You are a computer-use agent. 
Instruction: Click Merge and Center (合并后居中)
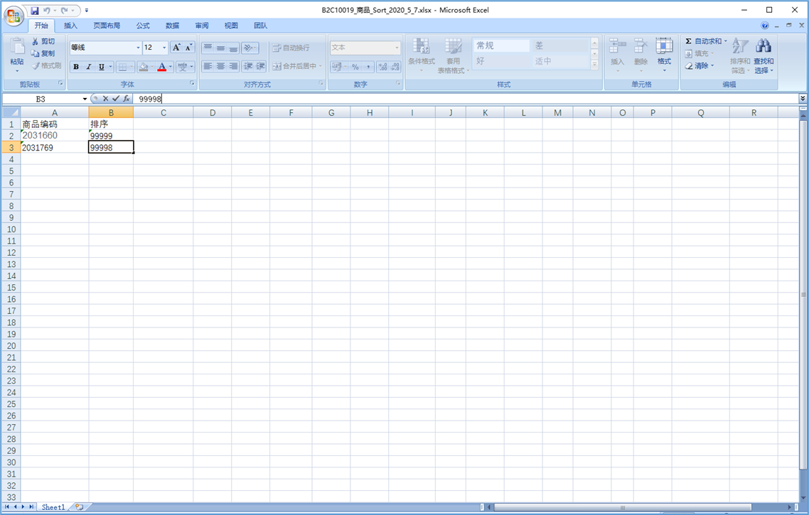(294, 66)
